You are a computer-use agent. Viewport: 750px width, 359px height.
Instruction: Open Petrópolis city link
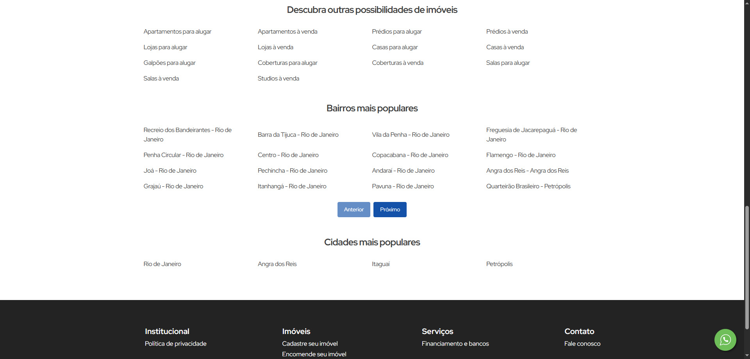click(499, 264)
